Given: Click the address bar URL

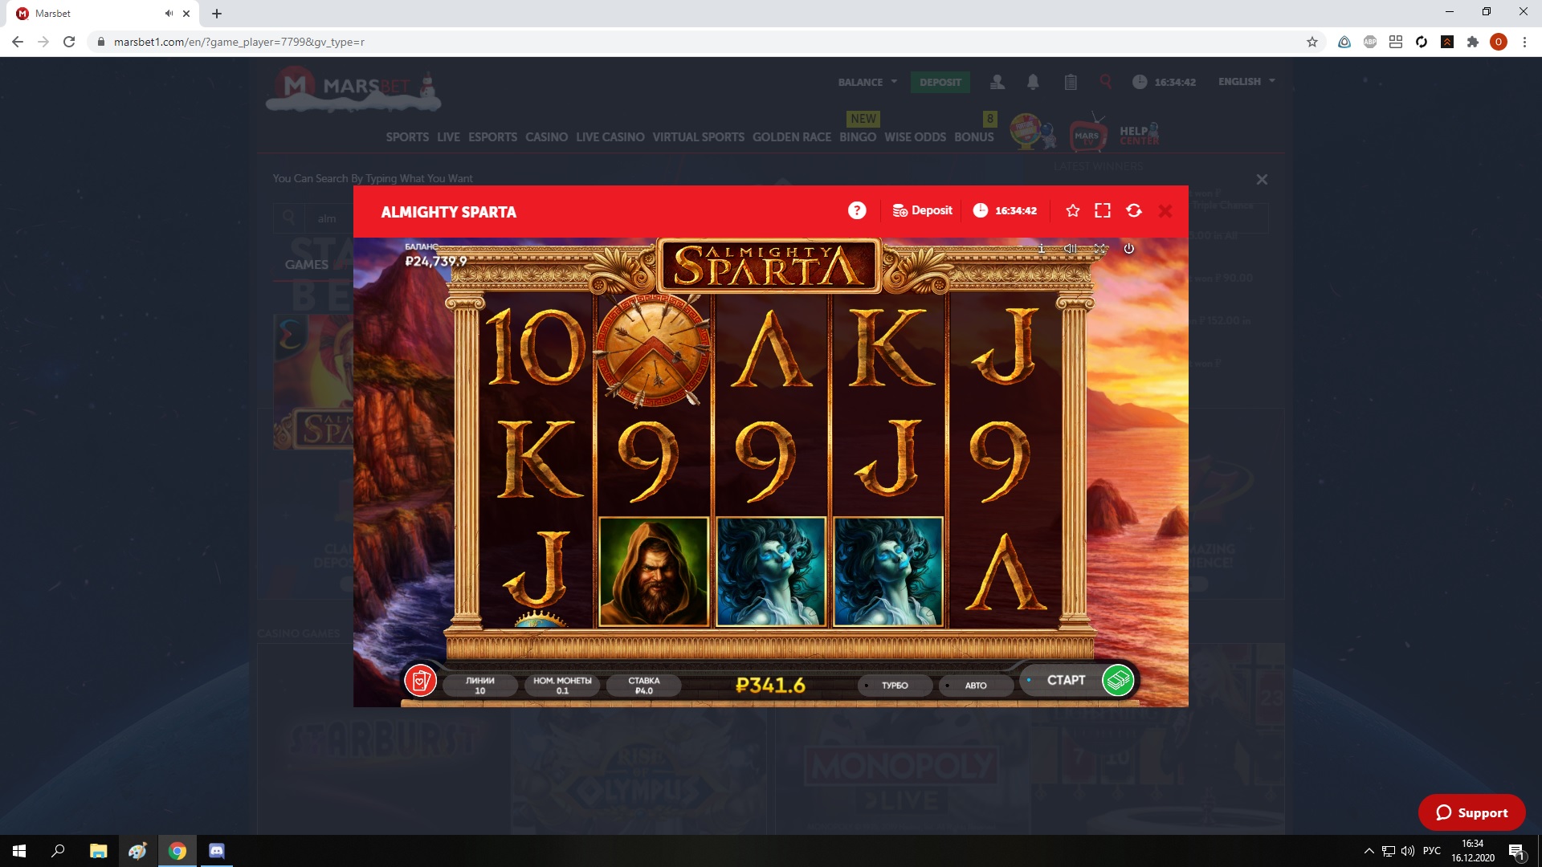Looking at the screenshot, I should pyautogui.click(x=239, y=42).
